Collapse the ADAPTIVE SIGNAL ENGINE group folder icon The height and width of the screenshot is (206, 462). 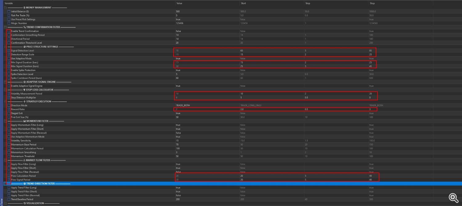point(5,82)
